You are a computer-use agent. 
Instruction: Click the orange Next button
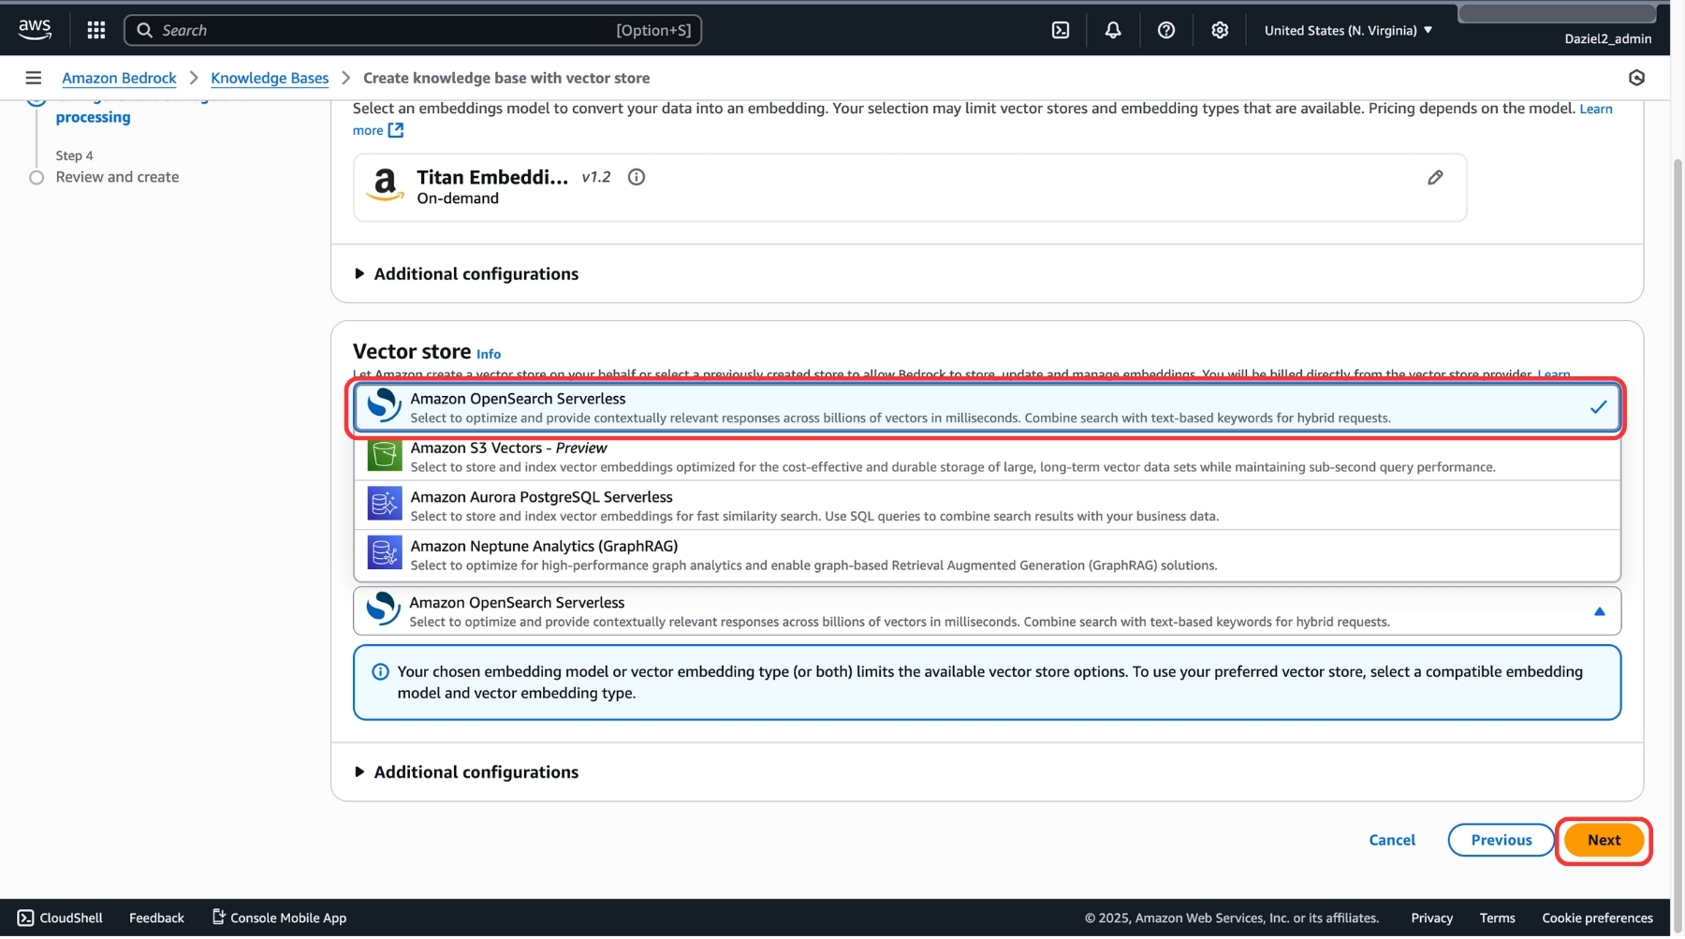(1603, 841)
